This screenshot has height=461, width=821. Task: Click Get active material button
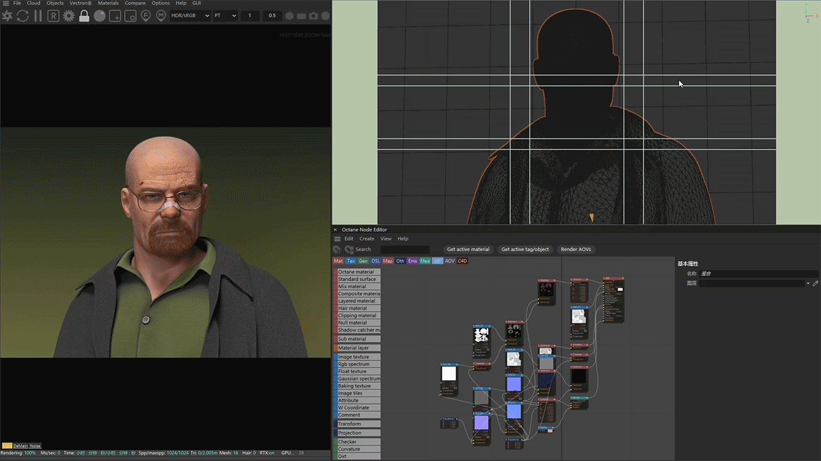(468, 250)
